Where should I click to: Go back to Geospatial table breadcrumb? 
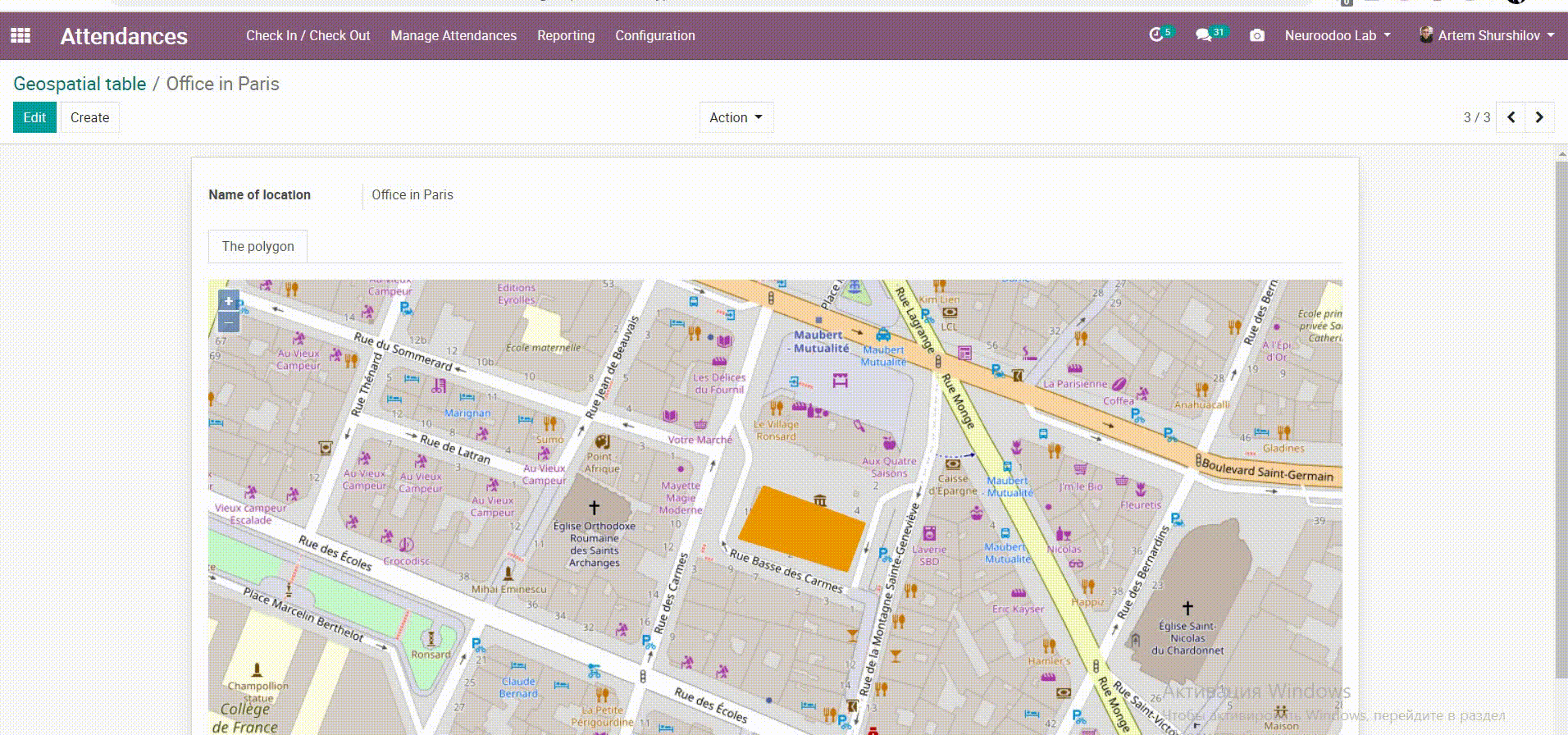point(80,84)
